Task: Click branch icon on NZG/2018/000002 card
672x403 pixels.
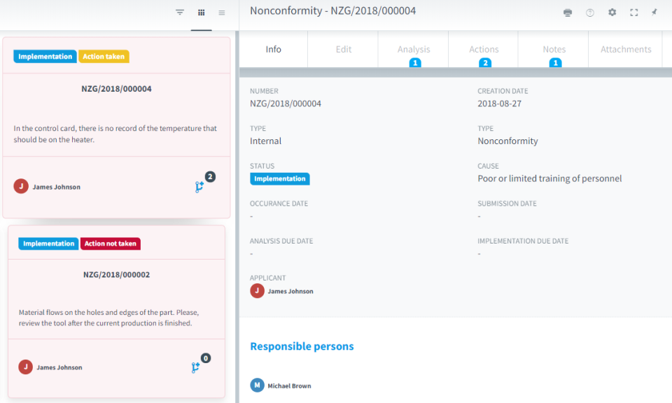Action: coord(196,367)
